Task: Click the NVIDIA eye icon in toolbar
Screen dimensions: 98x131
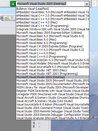Action: [x=7, y=18]
